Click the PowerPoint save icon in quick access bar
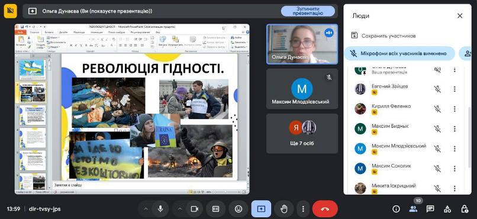Viewport: 477px width, 219px height. [x=22, y=27]
